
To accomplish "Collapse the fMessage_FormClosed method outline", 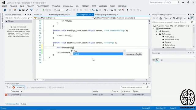I will click(x=43, y=31).
